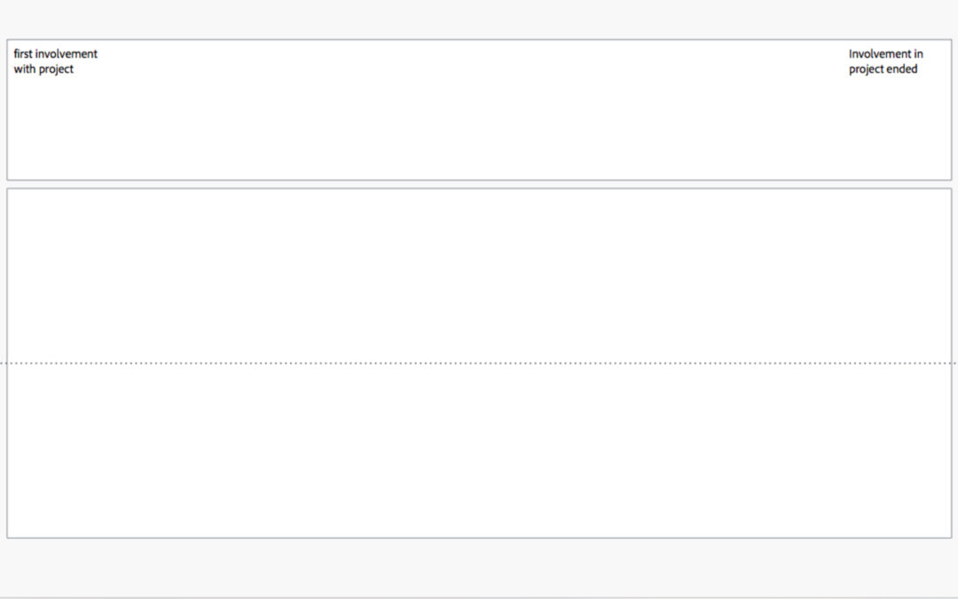Click the bottom border of the lower box
The width and height of the screenshot is (958, 599).
click(479, 538)
